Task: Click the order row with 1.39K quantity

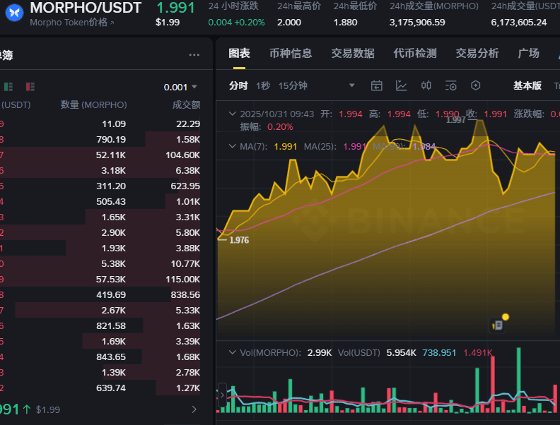Action: (100, 372)
